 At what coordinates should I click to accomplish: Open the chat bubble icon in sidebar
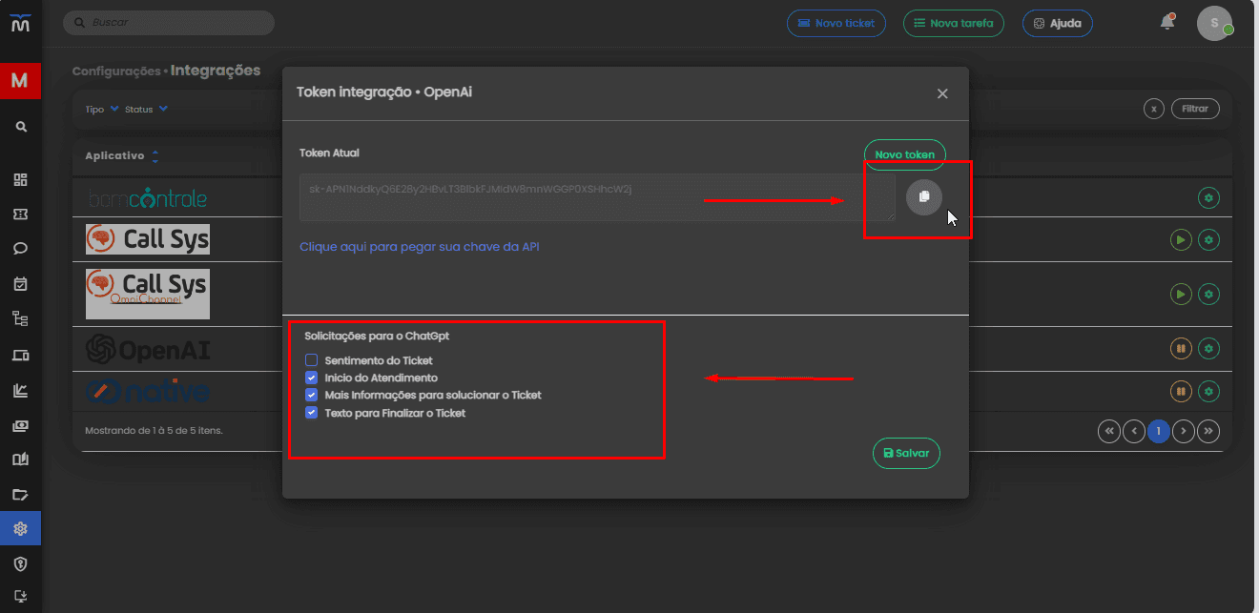(x=21, y=249)
